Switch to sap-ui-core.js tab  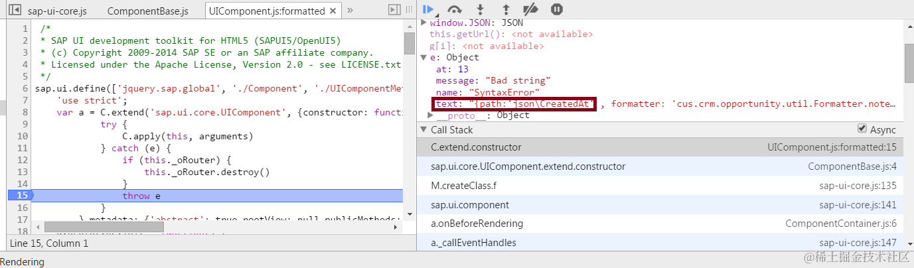coord(57,11)
